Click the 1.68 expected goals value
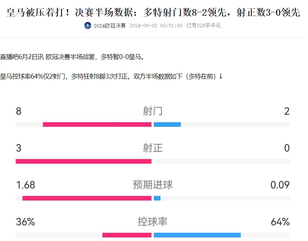 click(26, 185)
